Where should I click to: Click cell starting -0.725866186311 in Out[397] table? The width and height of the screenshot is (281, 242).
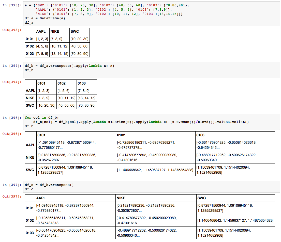point(75,220)
